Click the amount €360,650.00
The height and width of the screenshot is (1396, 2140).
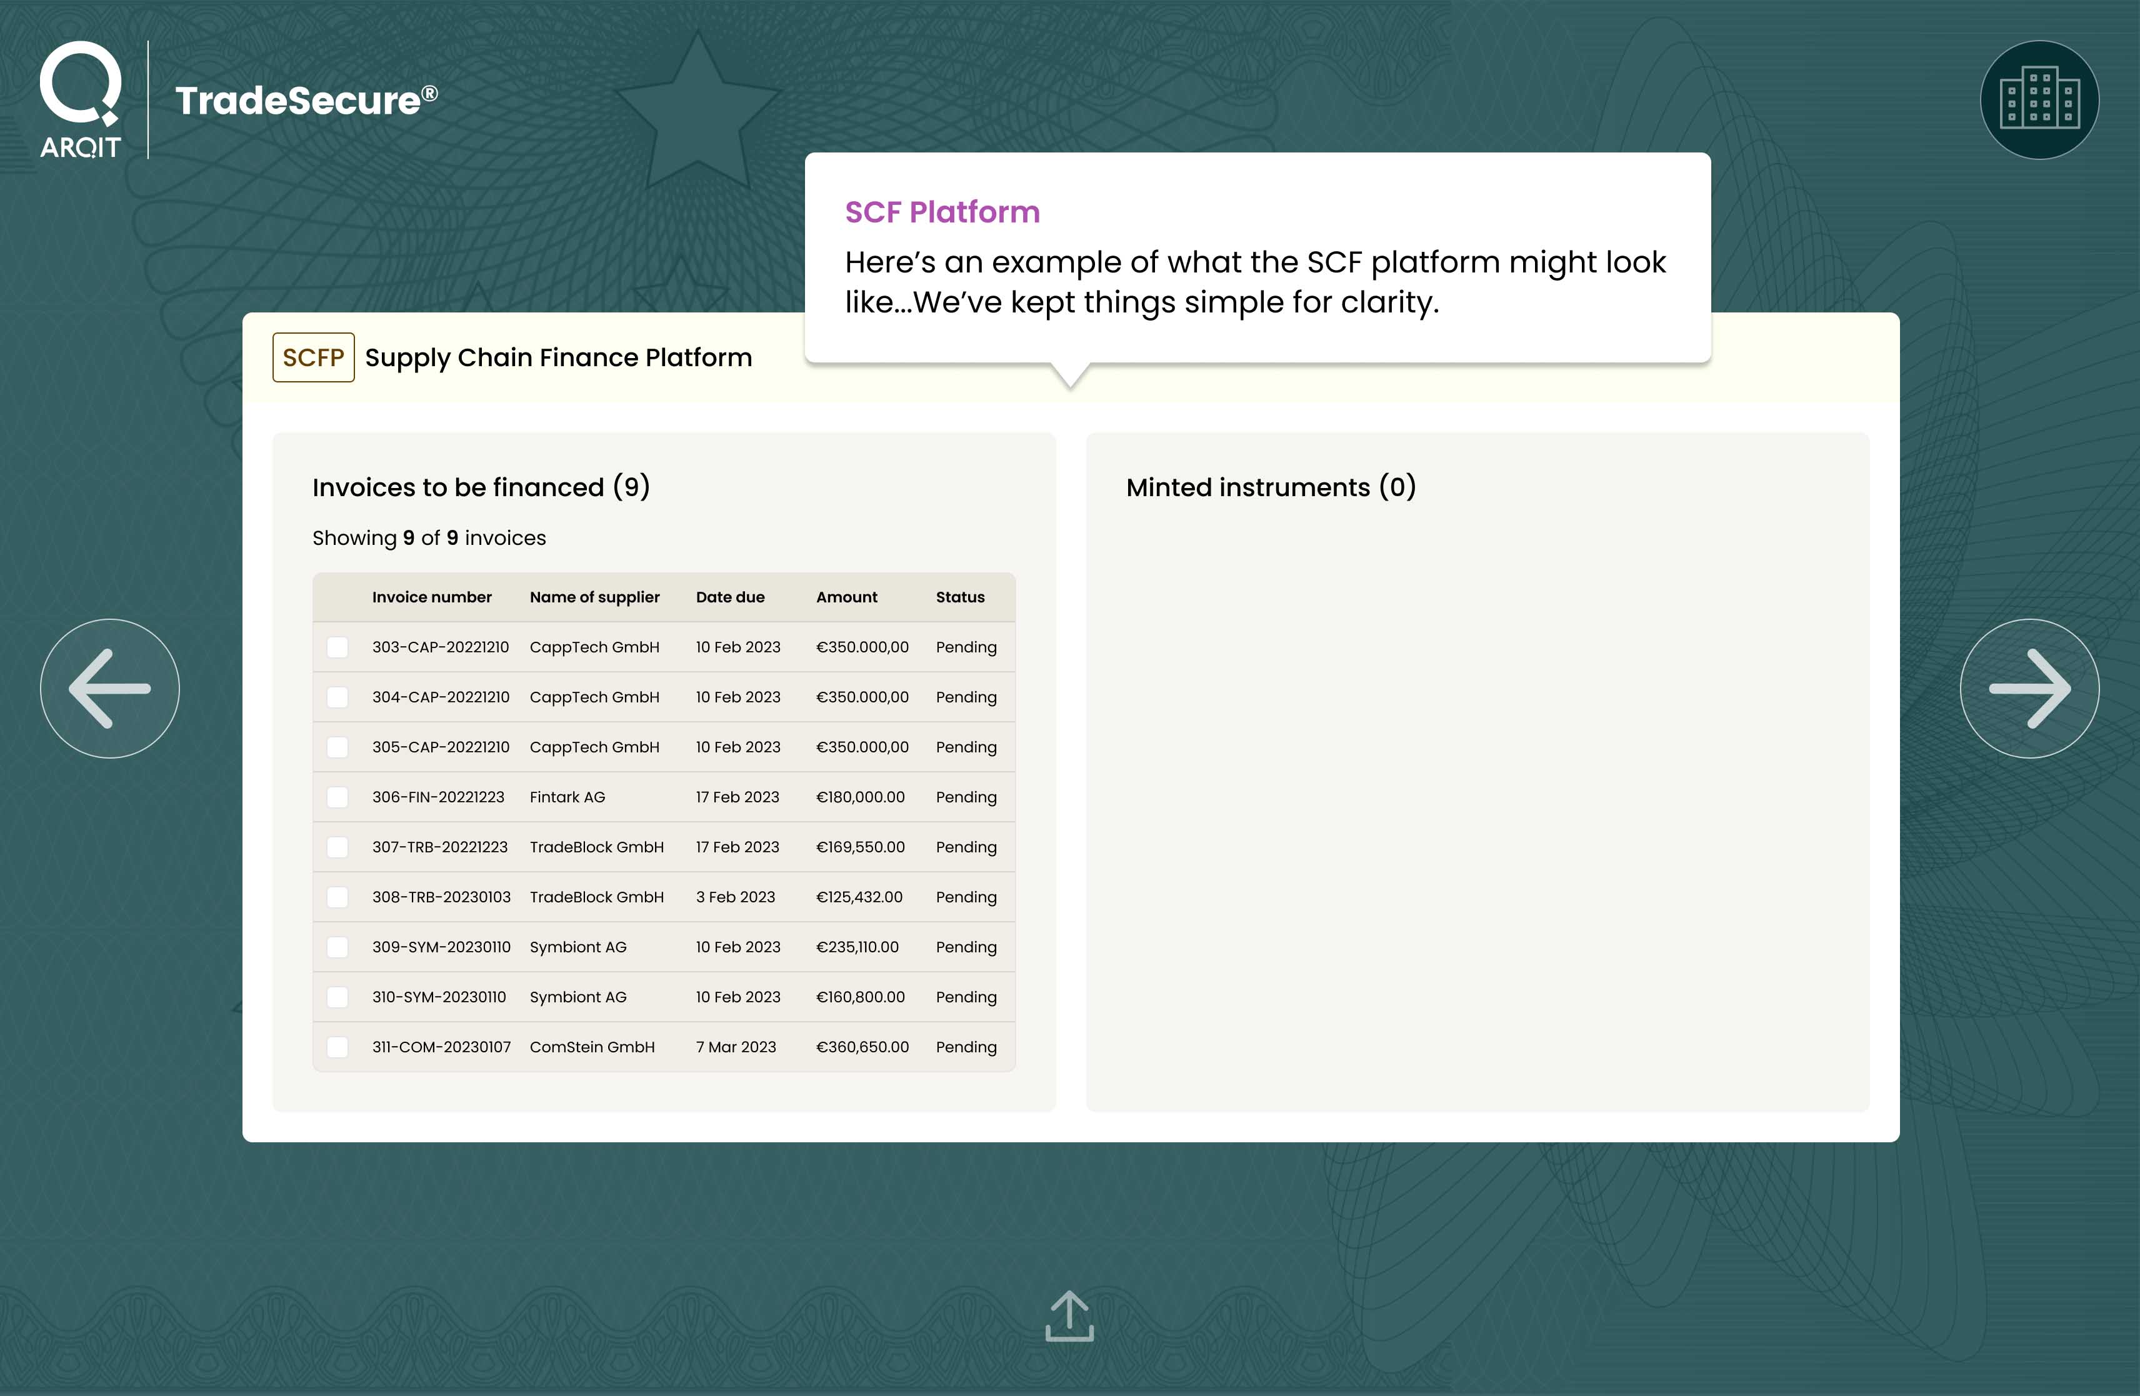[x=862, y=1047]
